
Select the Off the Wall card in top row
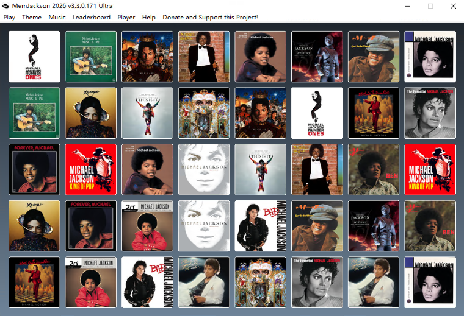204,57
